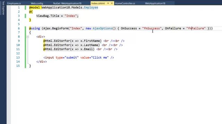The image size is (222, 124).
Task: Click Ajax.BeginForm on line 6
Action: [55, 28]
